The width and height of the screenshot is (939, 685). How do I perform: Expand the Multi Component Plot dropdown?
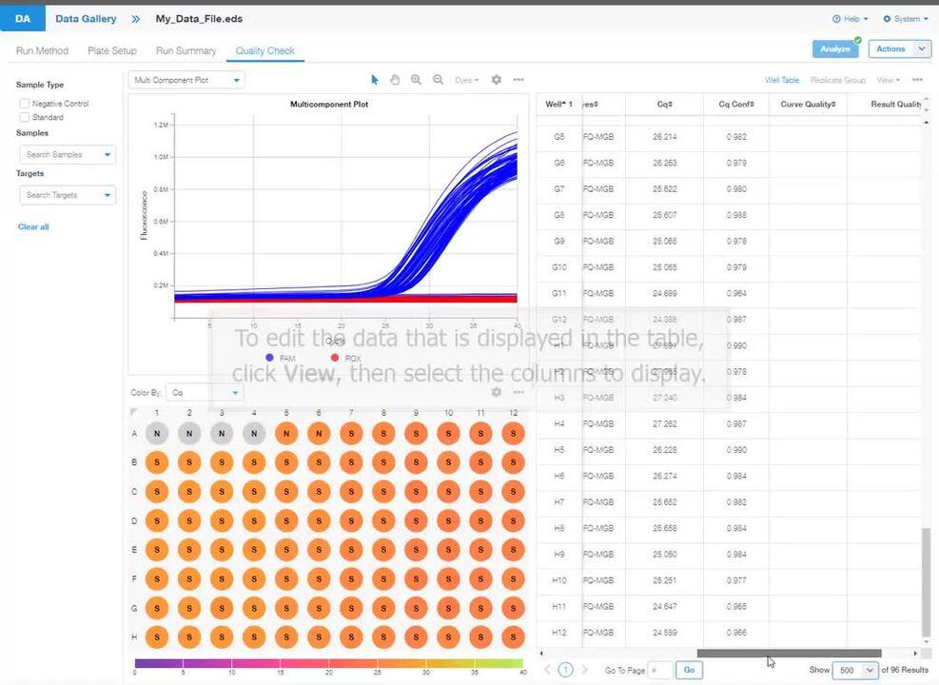(186, 80)
